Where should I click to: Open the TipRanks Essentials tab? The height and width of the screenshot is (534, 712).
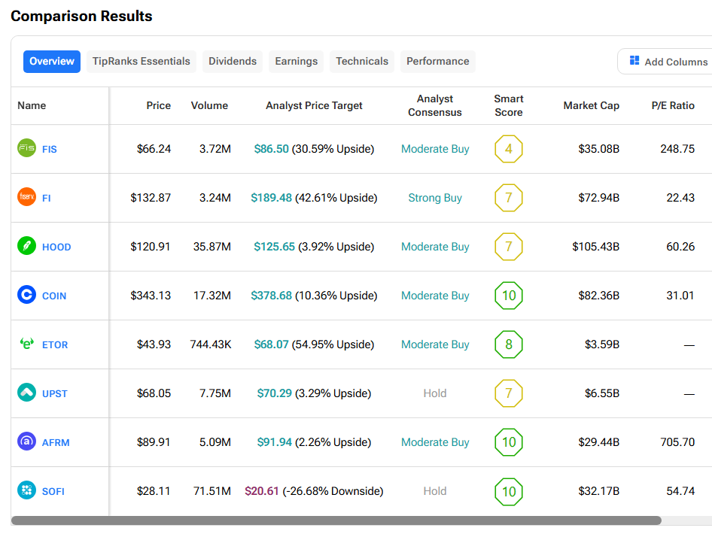click(141, 62)
